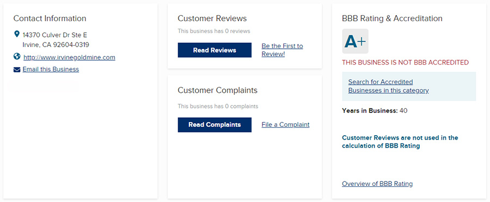Click the Customer Reviews not used in calculation note
The height and width of the screenshot is (202, 490).
click(x=400, y=142)
